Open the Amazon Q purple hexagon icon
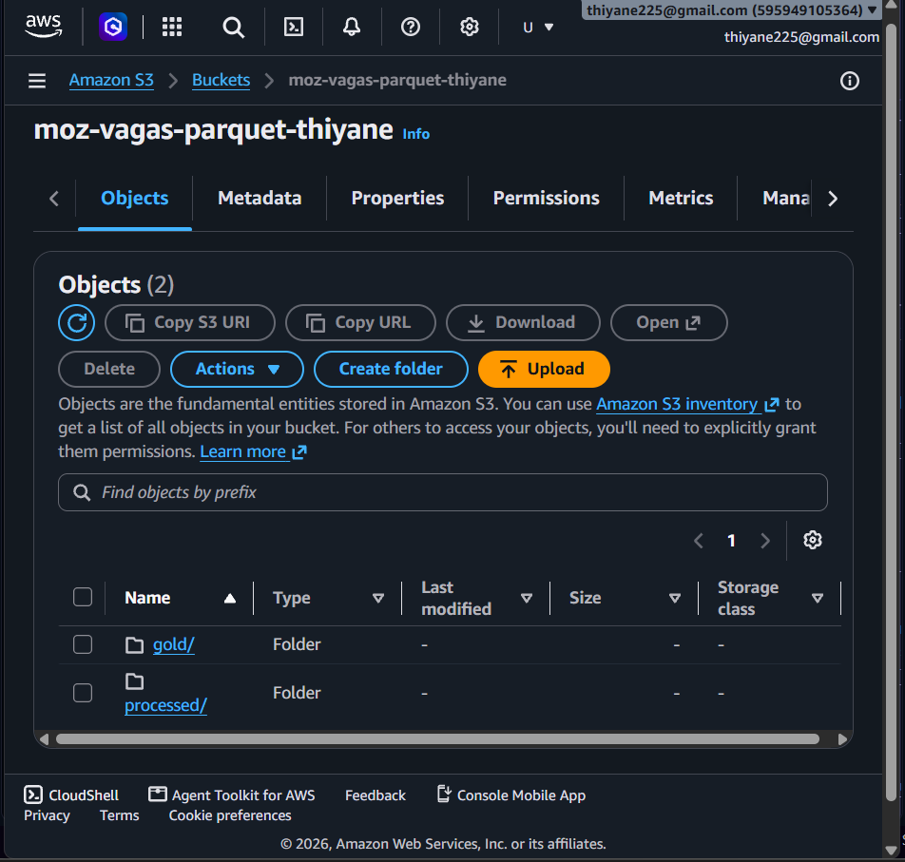Viewport: 905px width, 862px height. pyautogui.click(x=113, y=27)
